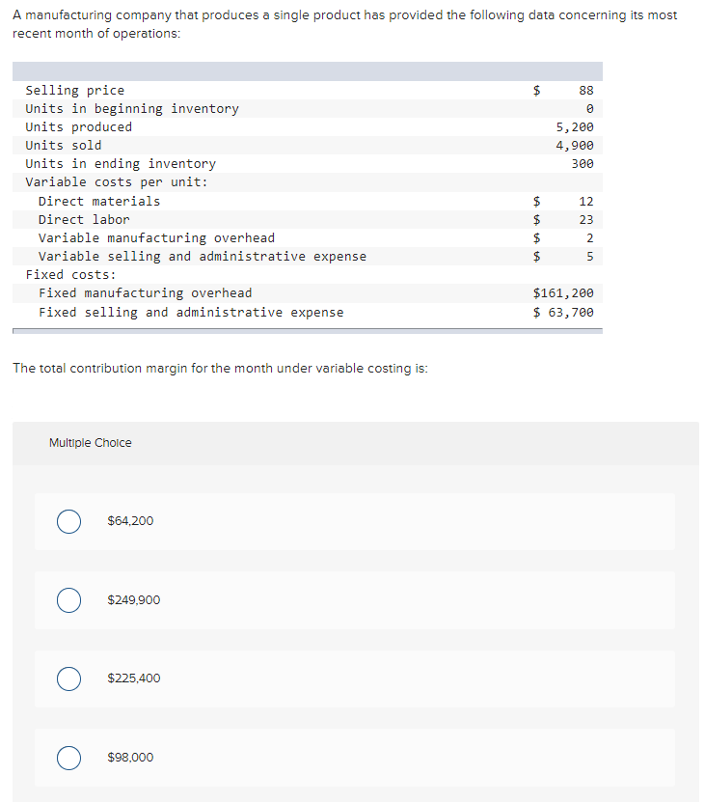This screenshot has height=803, width=705.
Task: Select the $64,200 answer radio button
Action: 68,521
